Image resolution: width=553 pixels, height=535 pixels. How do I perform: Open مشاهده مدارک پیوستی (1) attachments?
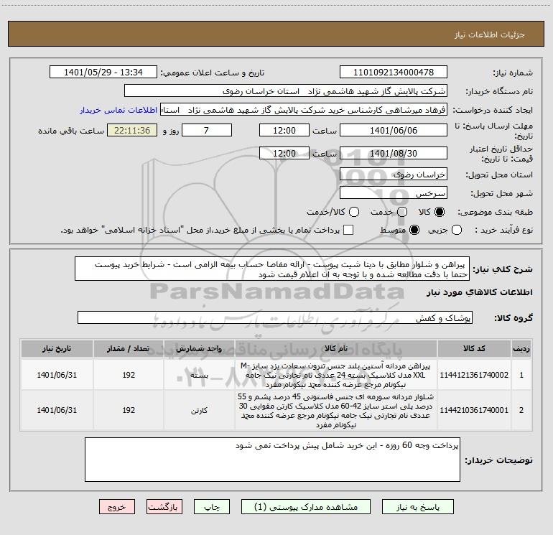(x=306, y=507)
